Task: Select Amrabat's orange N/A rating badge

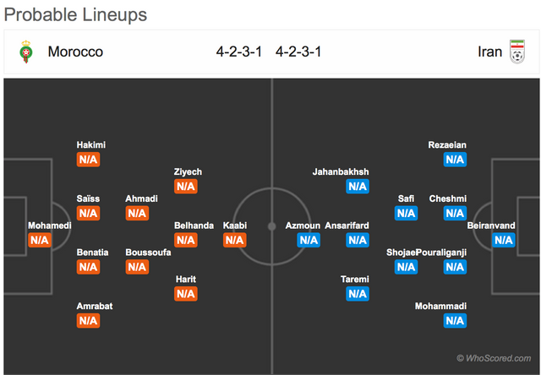Action: coord(88,321)
